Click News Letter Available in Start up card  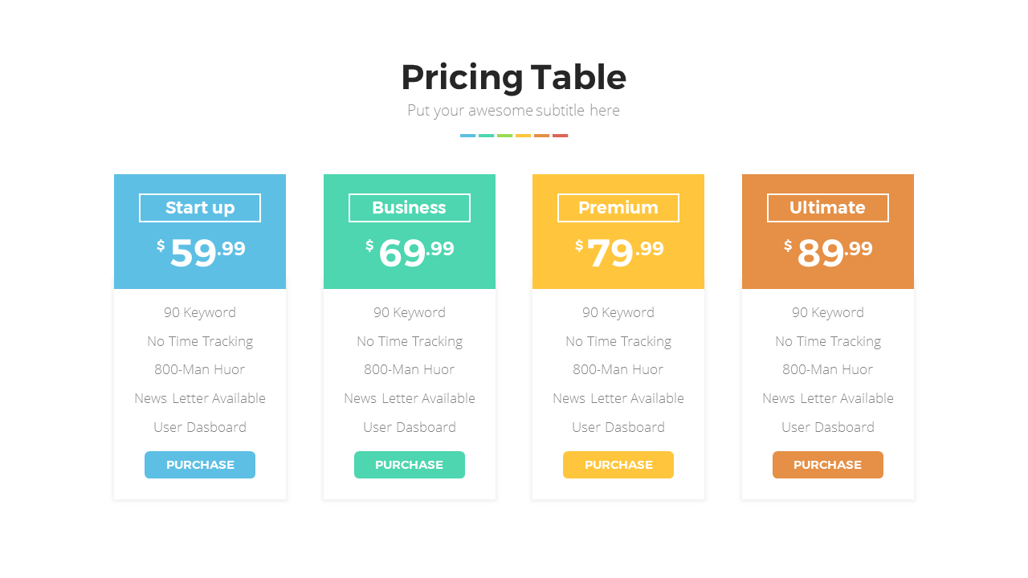[x=200, y=398]
